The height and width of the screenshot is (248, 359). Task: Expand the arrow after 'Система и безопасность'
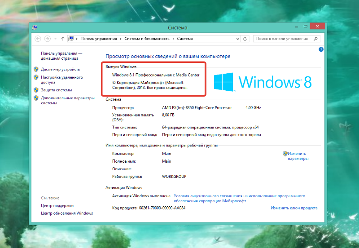pos(173,39)
